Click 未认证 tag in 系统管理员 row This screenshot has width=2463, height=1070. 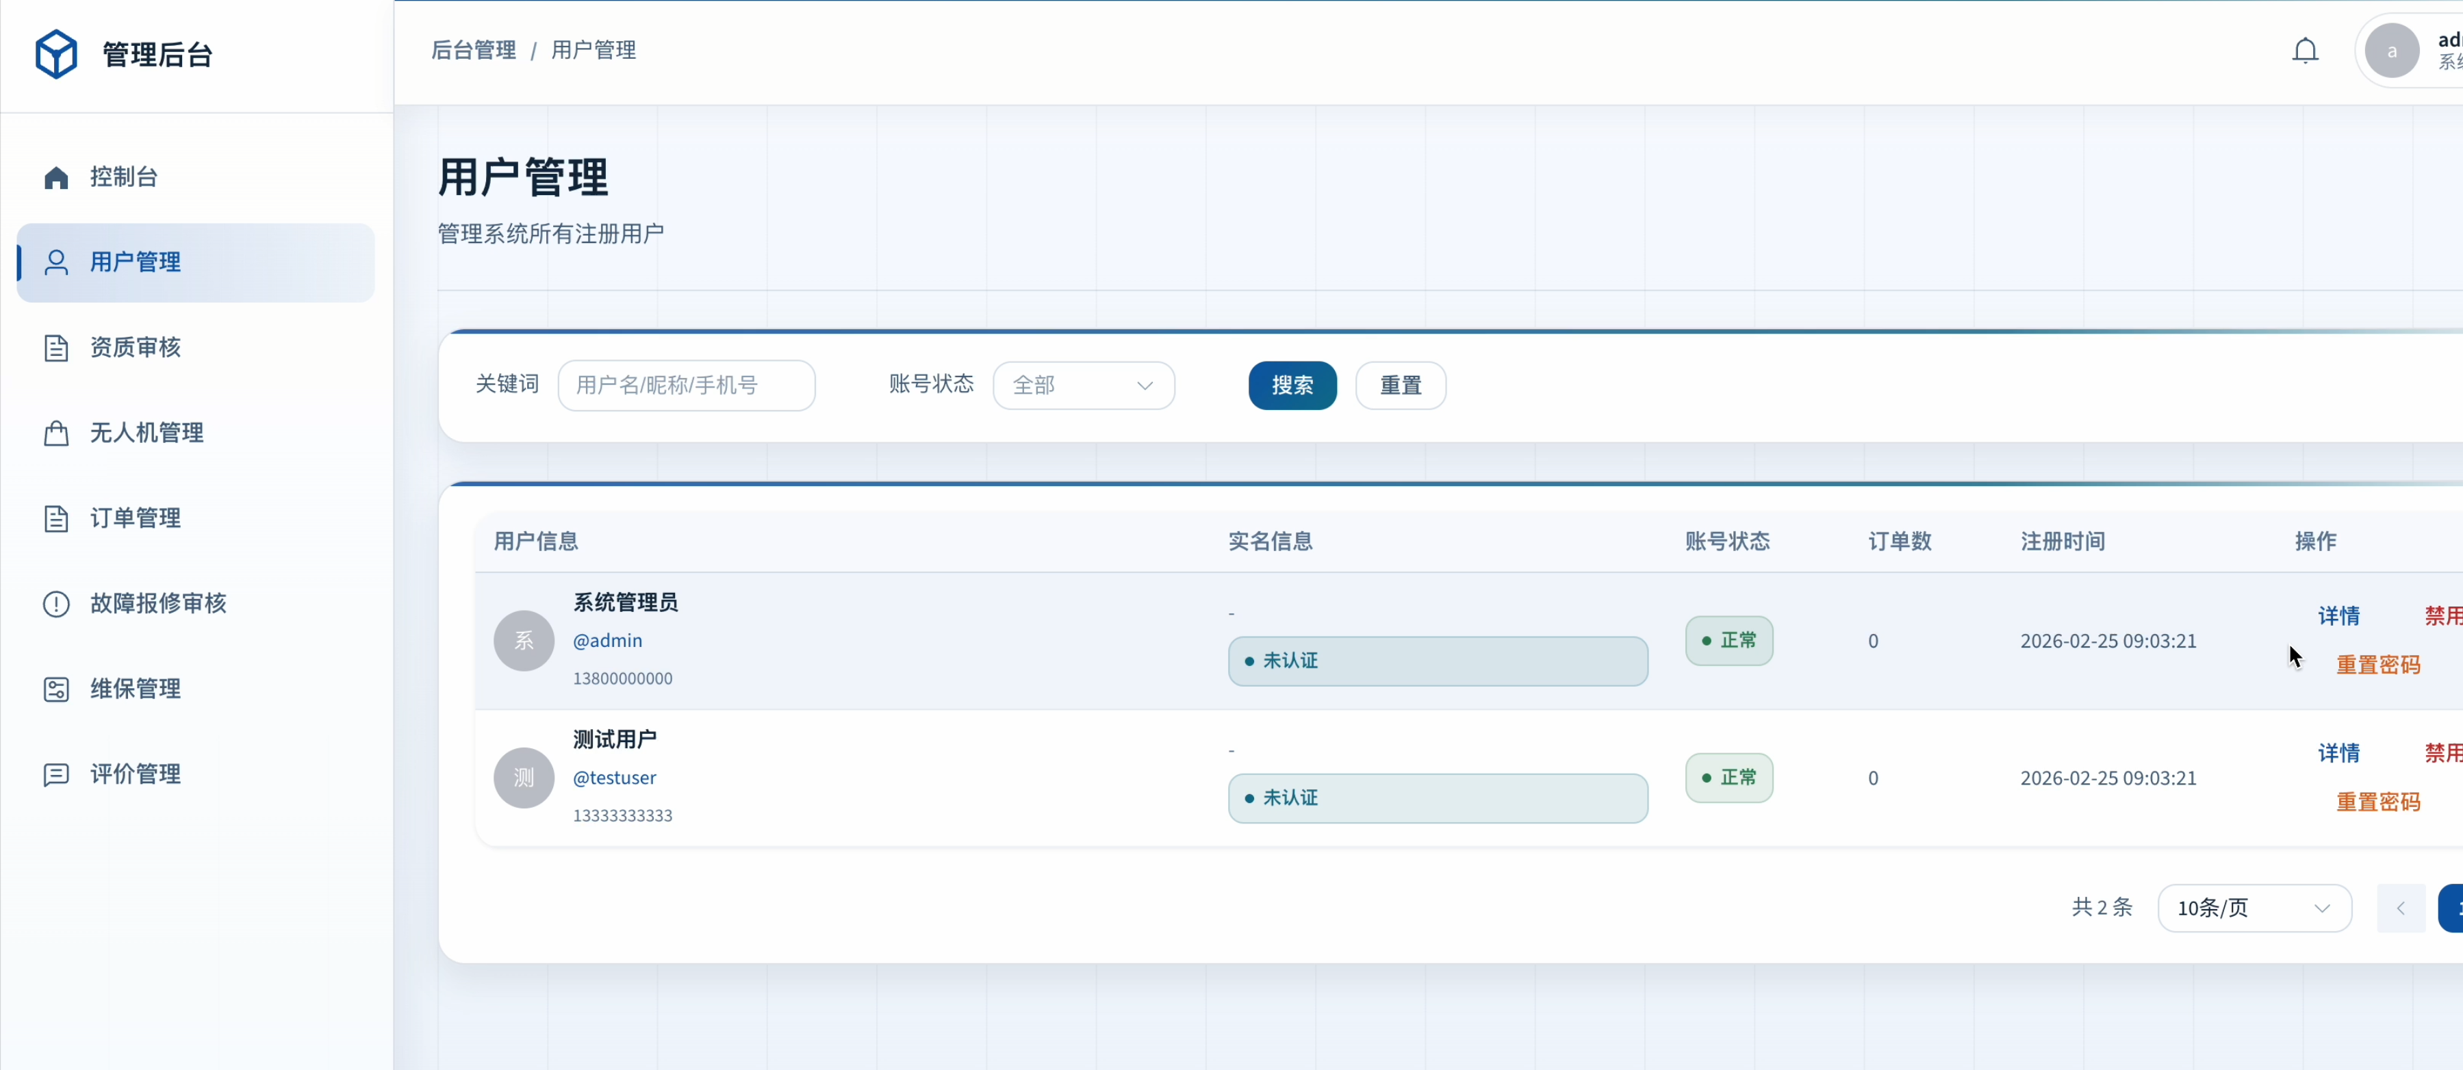click(1438, 661)
